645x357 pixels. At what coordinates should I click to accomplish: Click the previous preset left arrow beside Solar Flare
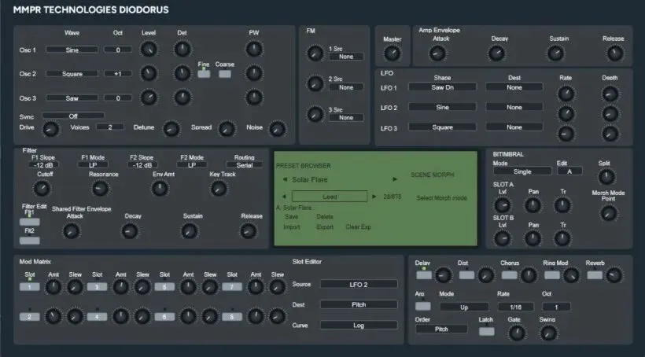tap(285, 180)
